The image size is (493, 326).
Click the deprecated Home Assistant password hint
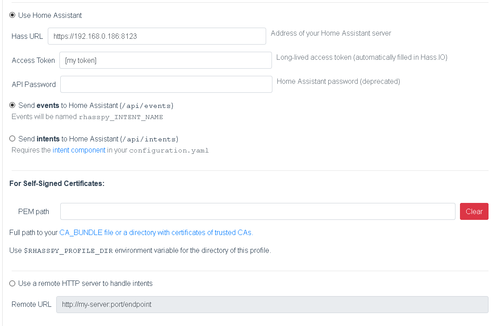pyautogui.click(x=338, y=81)
